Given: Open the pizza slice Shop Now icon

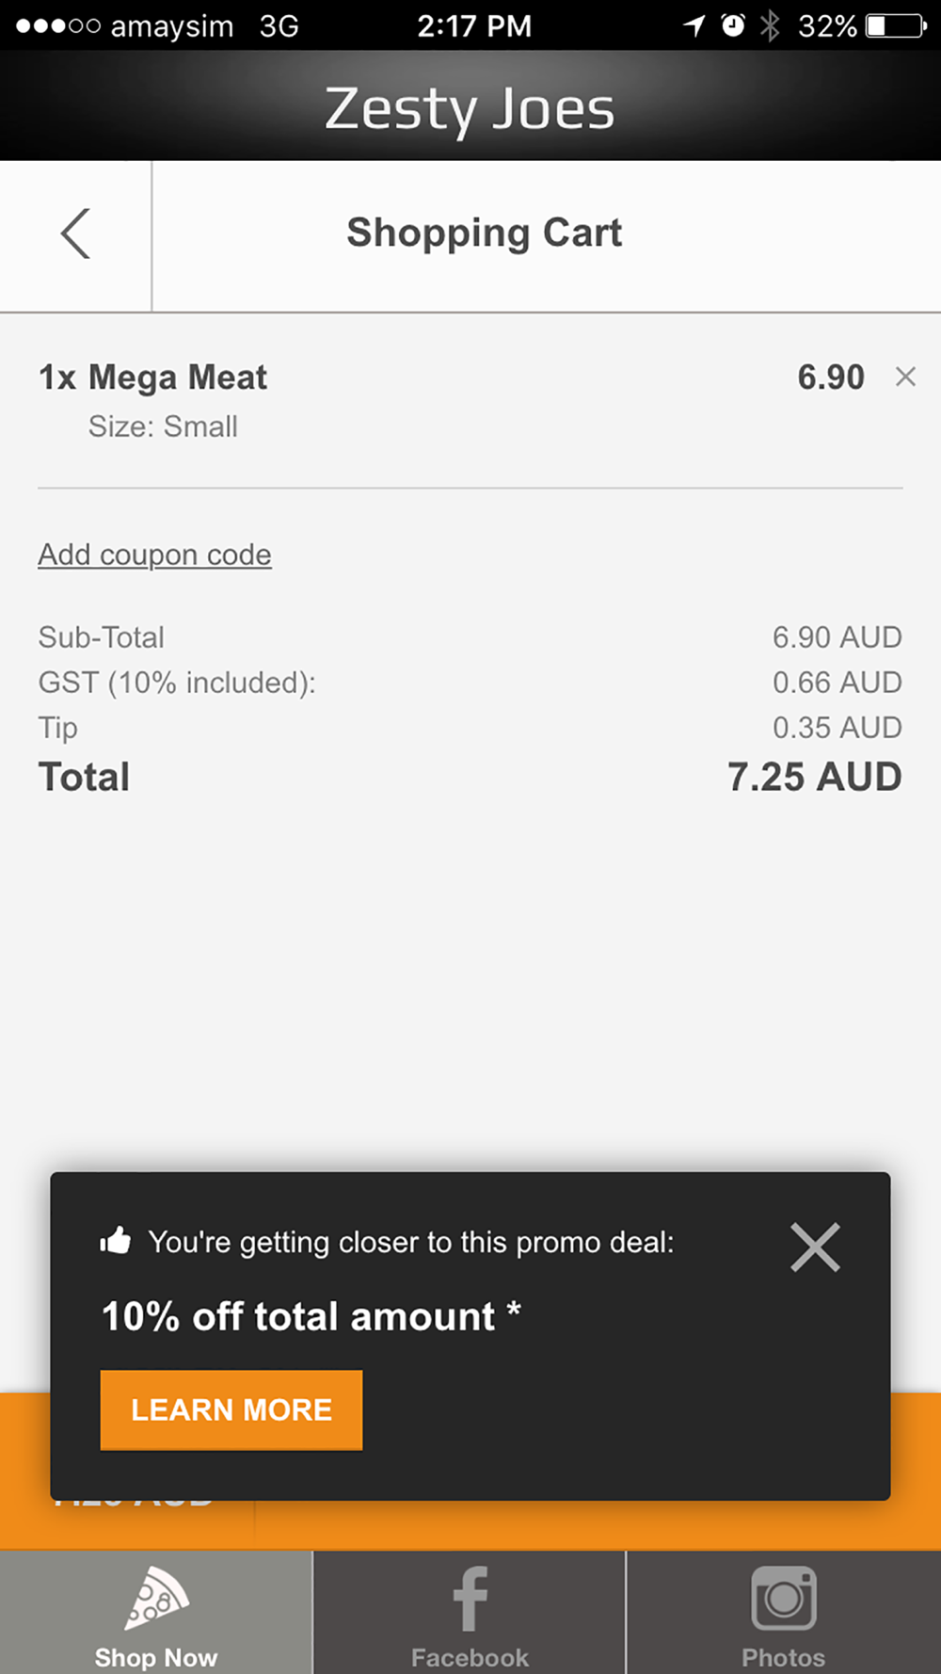Looking at the screenshot, I should 156,1598.
